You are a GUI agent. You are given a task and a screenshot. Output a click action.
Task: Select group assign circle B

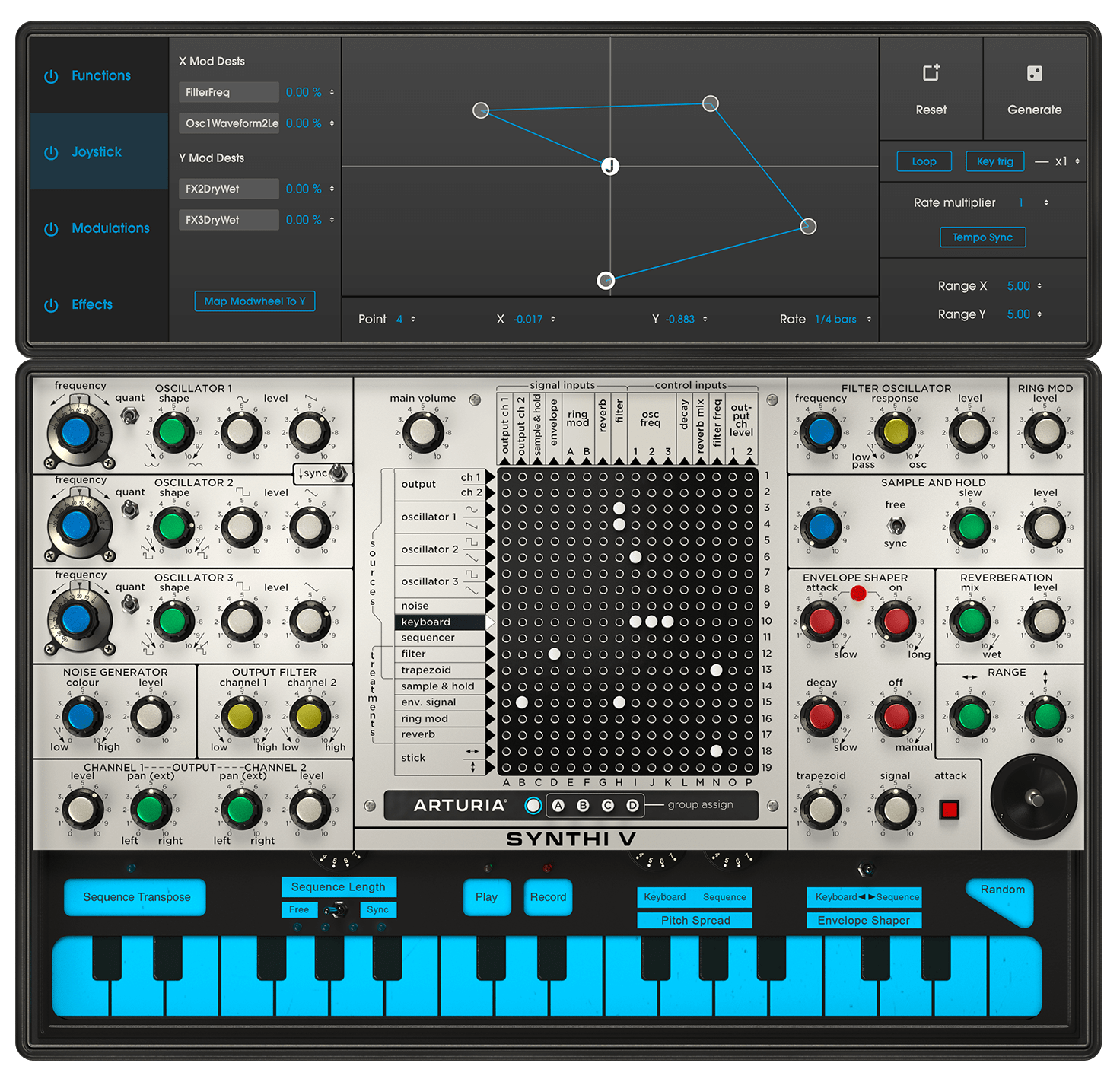coord(583,805)
